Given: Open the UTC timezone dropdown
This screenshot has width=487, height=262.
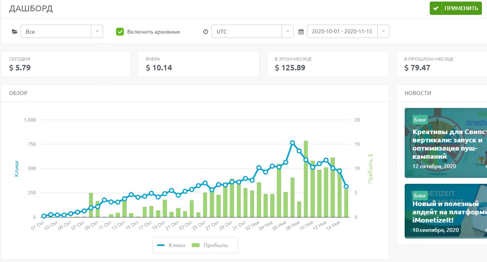Looking at the screenshot, I should 252,32.
